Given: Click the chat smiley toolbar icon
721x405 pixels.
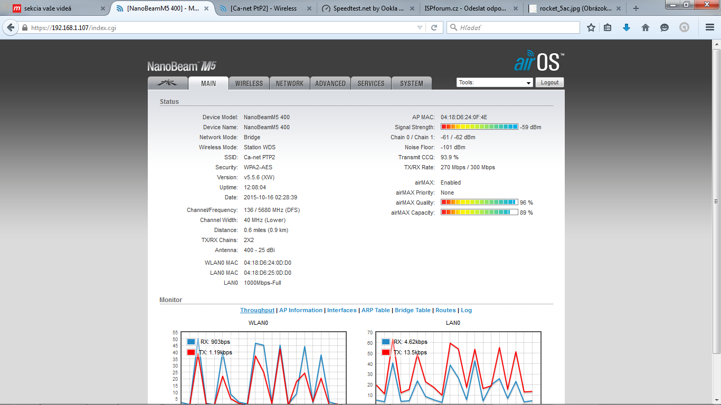Looking at the screenshot, I should [665, 27].
